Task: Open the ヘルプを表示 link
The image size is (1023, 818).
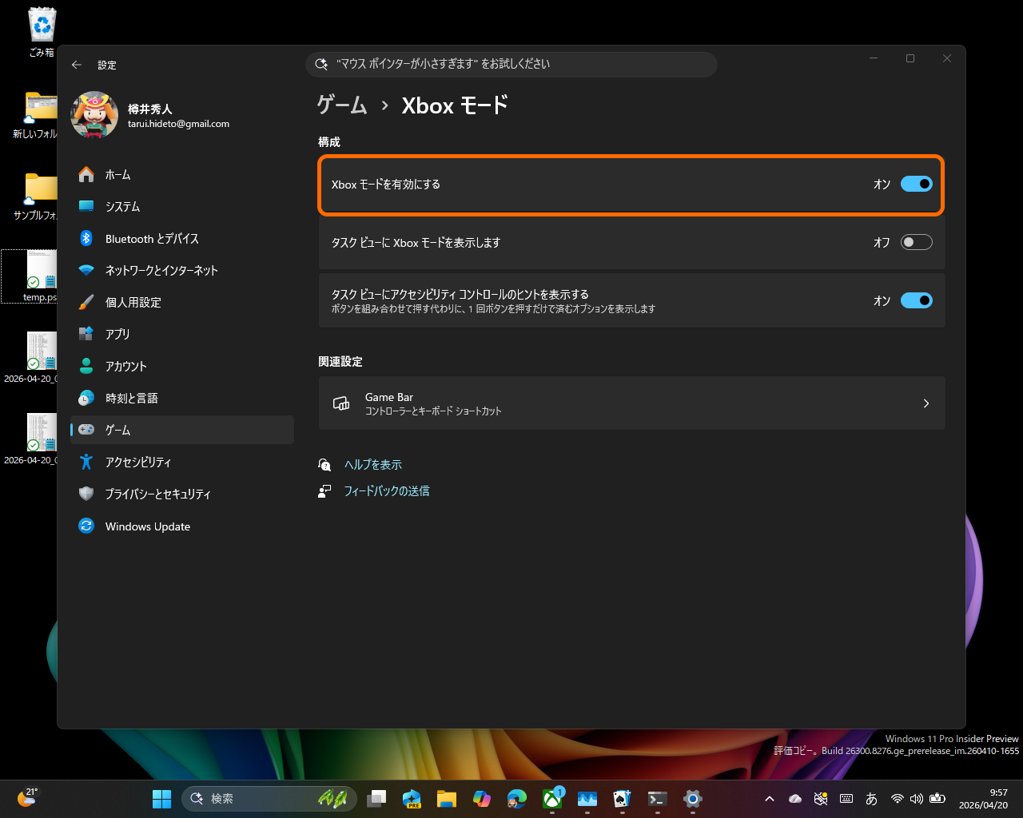Action: (372, 464)
